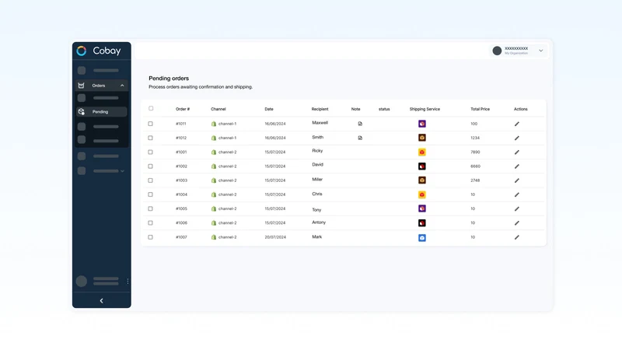This screenshot has width=622, height=350.
Task: Expand the last sidebar menu chevron
Action: [122, 171]
